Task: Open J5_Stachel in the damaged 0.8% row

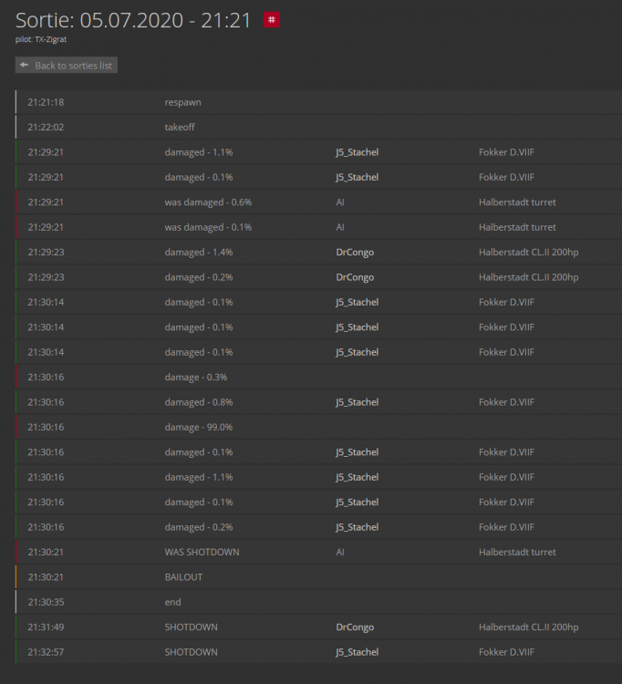Action: coord(357,402)
